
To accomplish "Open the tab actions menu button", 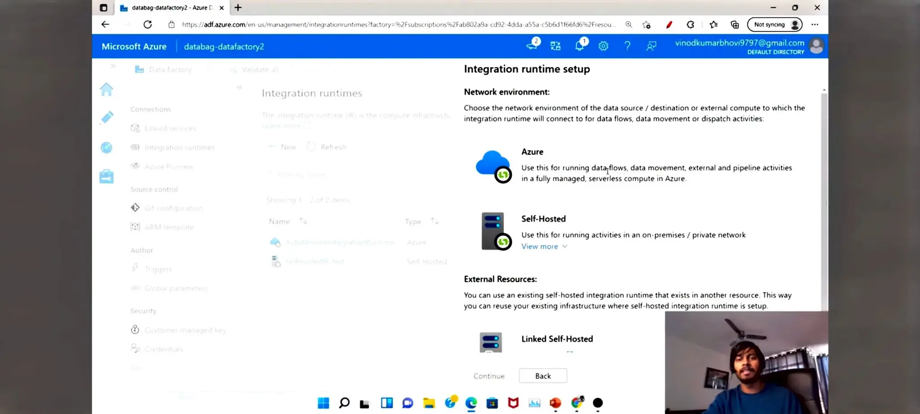I will pos(104,8).
